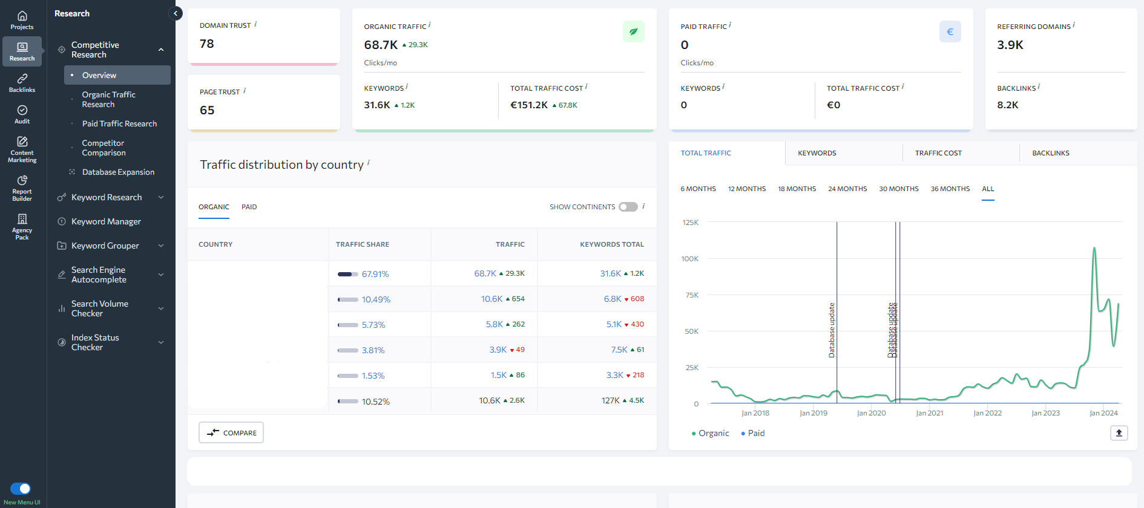This screenshot has height=508, width=1144.
Task: Select the All time range
Action: (x=988, y=189)
